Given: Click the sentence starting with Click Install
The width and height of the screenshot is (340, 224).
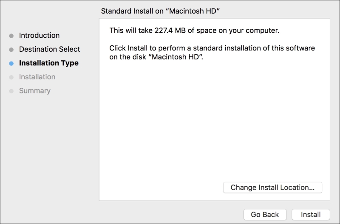Looking at the screenshot, I should pyautogui.click(x=212, y=48).
